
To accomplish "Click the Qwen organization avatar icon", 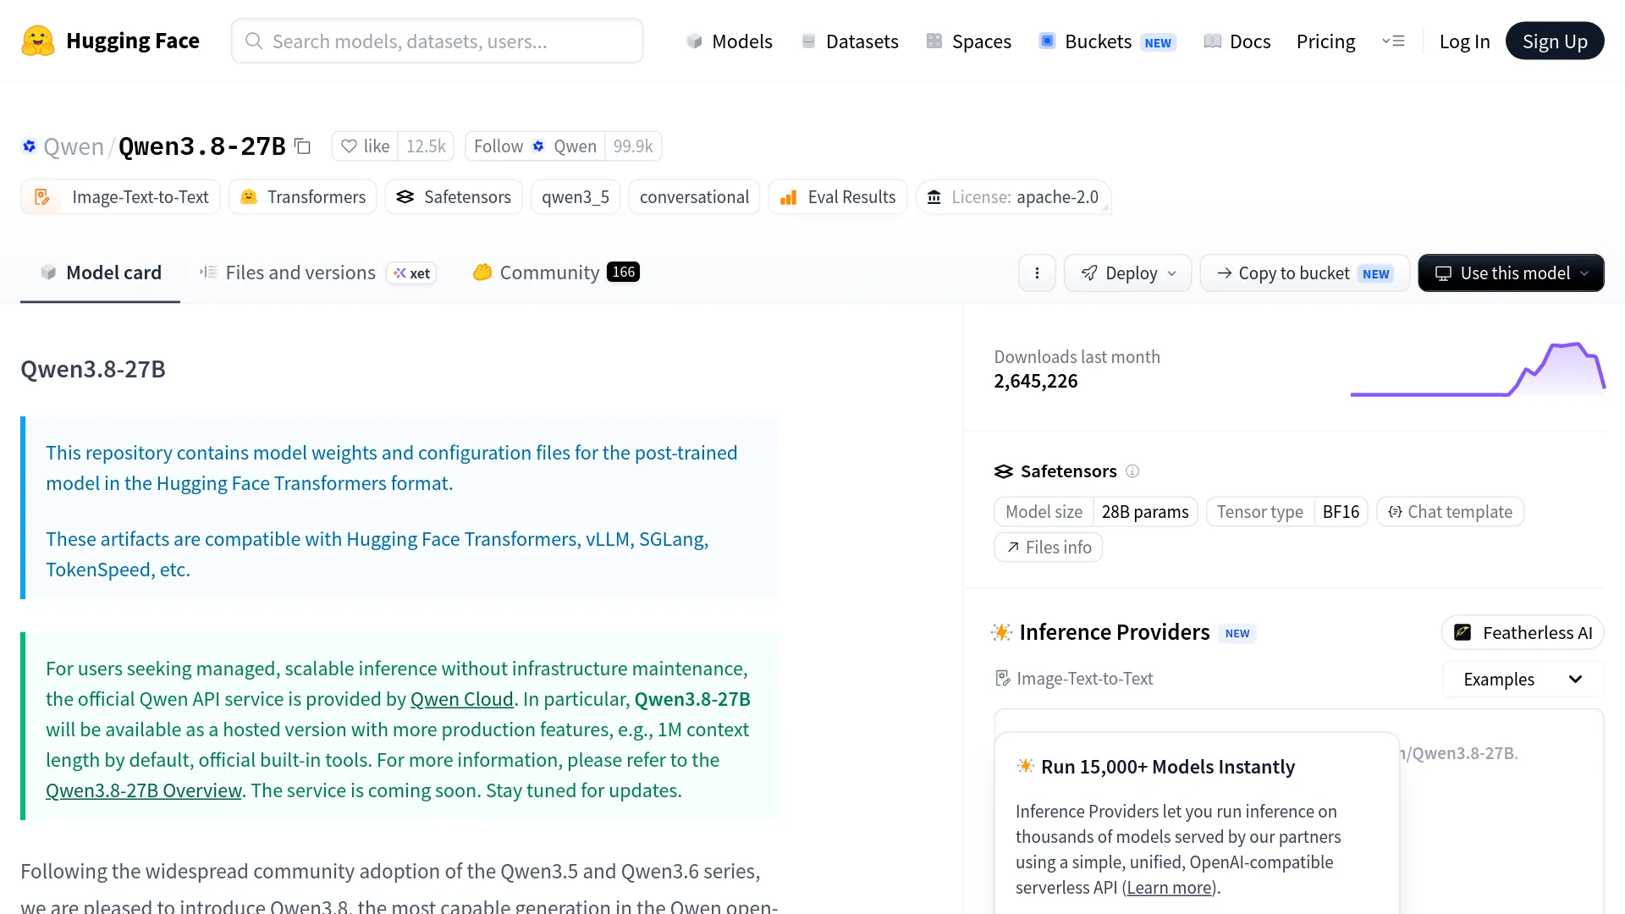I will (x=29, y=146).
